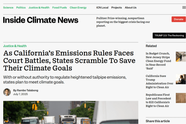Click the red Donate button
The image size is (186, 124).
[x=178, y=19]
